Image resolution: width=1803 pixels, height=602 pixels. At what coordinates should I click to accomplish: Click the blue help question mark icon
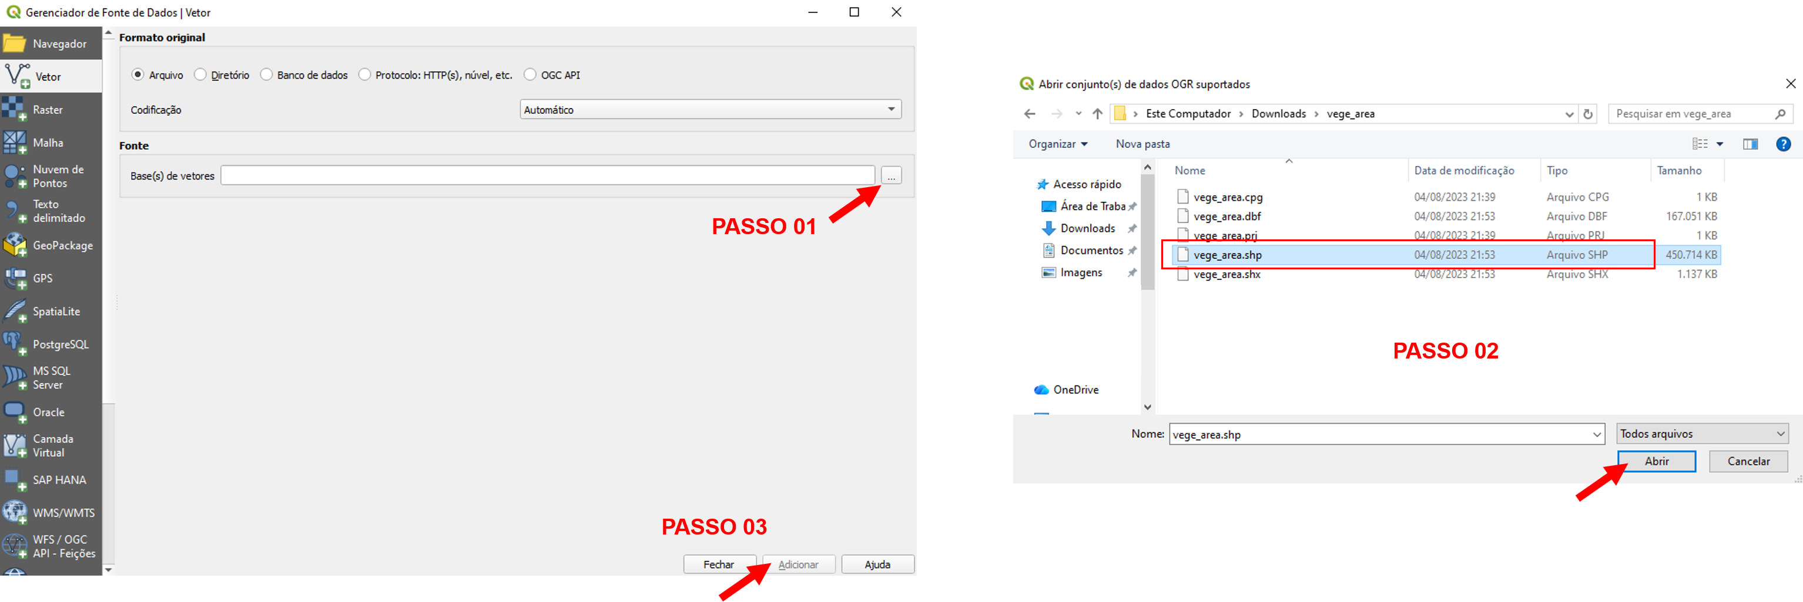coord(1782,144)
